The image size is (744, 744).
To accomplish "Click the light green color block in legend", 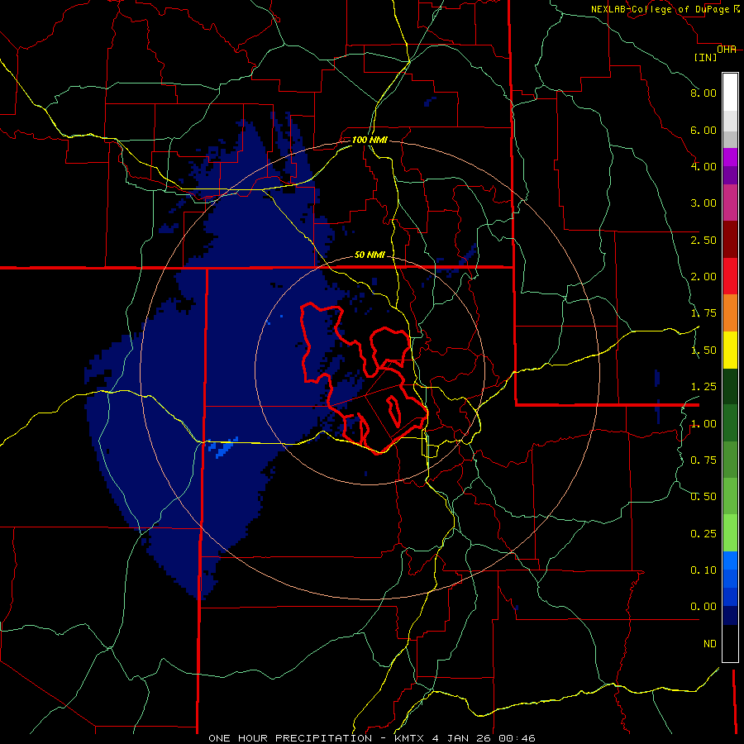I will [730, 533].
